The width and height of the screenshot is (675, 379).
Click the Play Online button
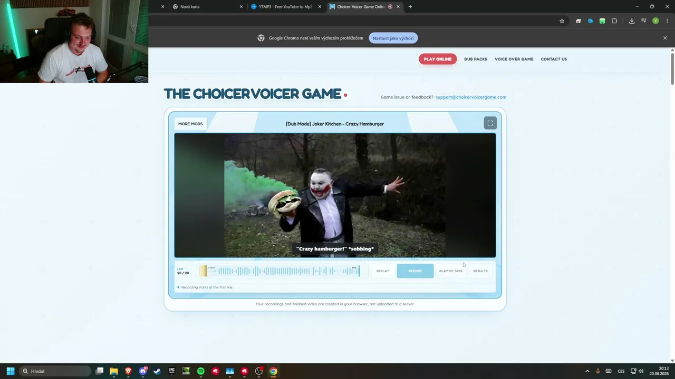pos(438,59)
